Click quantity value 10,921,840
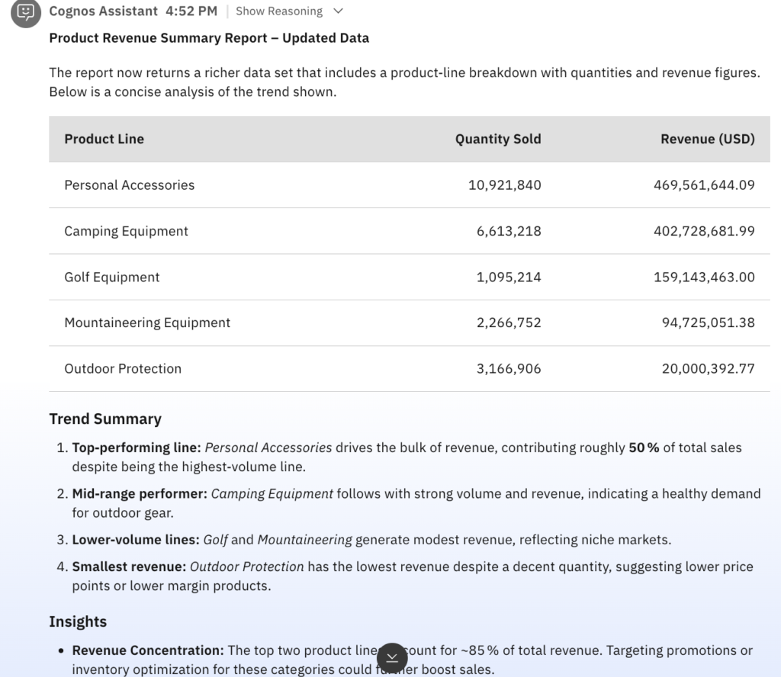Image resolution: width=781 pixels, height=677 pixels. click(x=504, y=185)
